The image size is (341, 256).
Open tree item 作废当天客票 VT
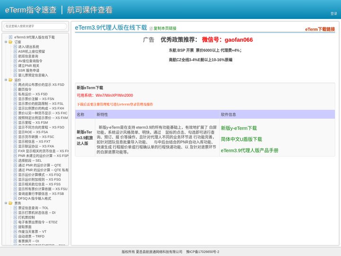pyautogui.click(x=32, y=232)
